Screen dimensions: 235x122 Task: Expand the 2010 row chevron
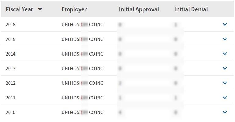point(225,112)
